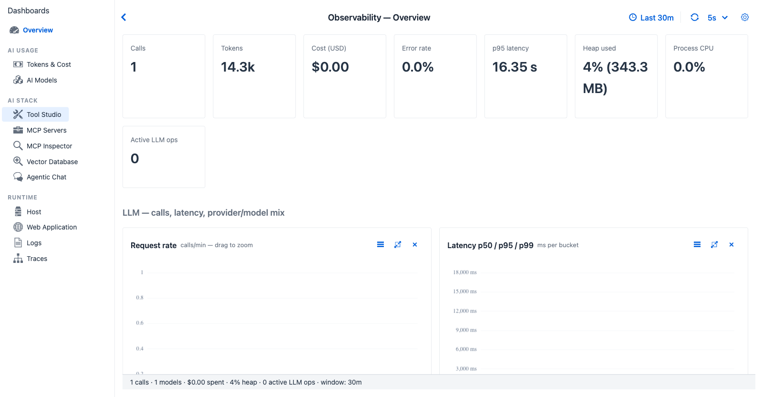Open Web Application page

click(x=52, y=227)
